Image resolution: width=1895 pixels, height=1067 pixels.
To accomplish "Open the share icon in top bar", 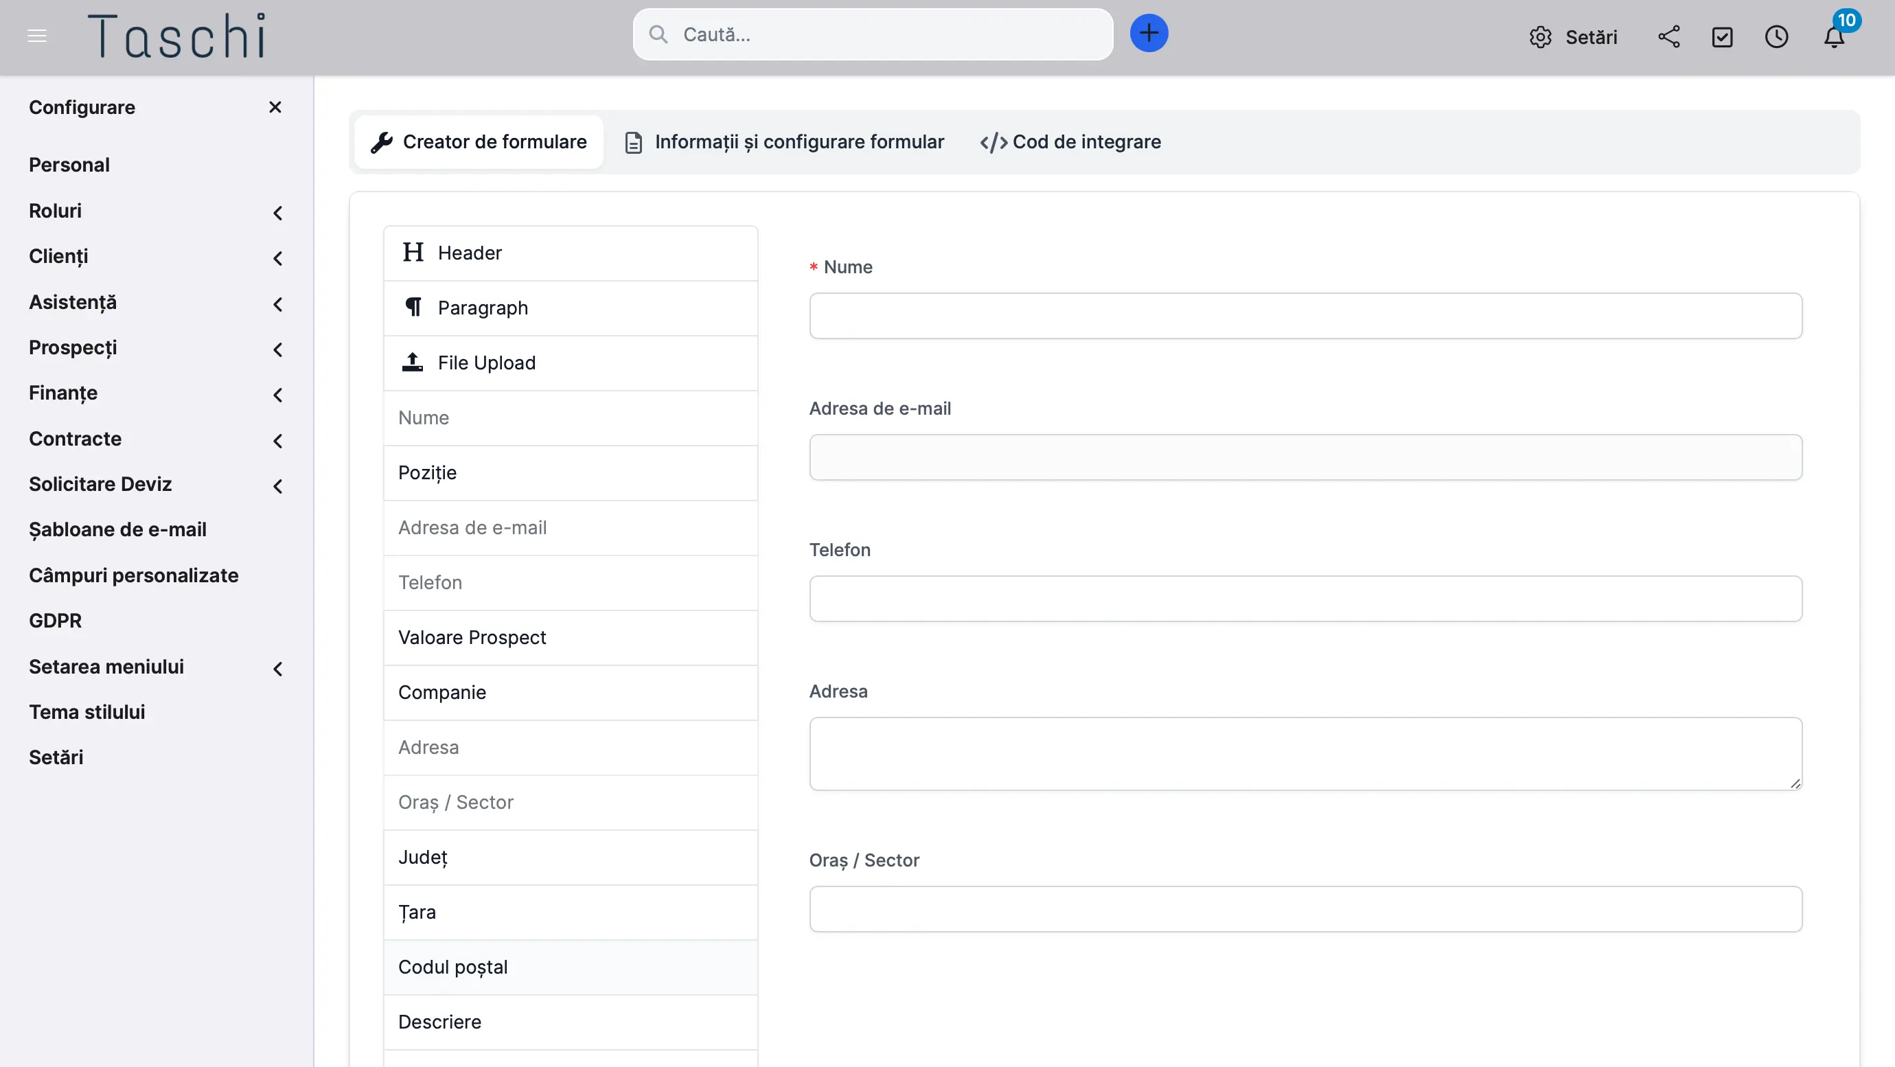I will coord(1668,37).
